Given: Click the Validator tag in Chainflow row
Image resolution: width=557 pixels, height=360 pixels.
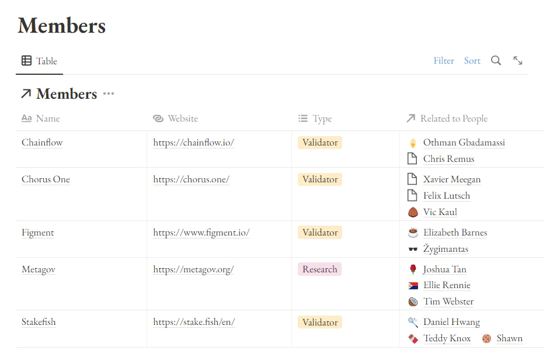Looking at the screenshot, I should tap(320, 143).
